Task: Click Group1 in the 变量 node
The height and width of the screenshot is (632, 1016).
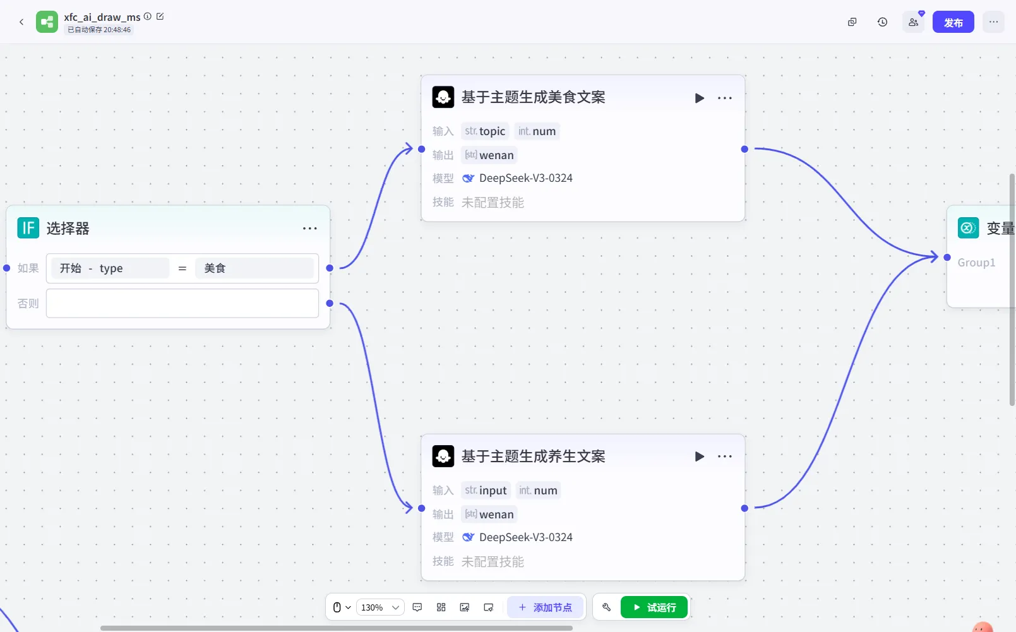Action: click(976, 263)
